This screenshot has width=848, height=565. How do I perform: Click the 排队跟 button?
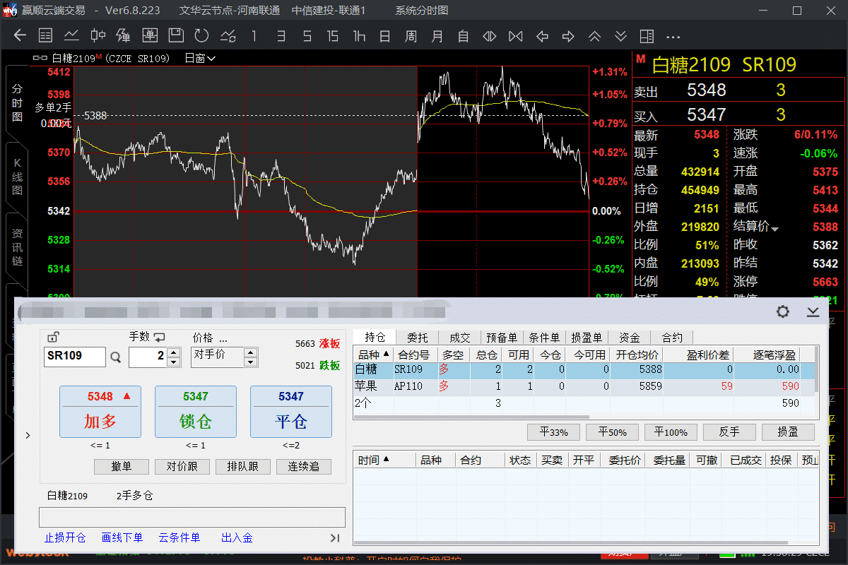point(243,467)
